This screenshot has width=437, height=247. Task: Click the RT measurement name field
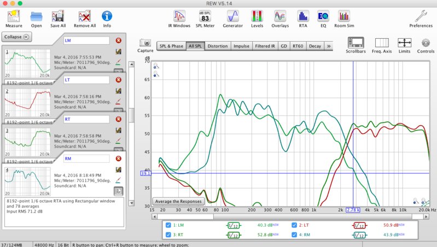click(86, 119)
